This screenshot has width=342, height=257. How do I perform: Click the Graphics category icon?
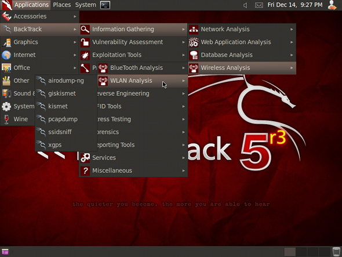tap(6, 42)
